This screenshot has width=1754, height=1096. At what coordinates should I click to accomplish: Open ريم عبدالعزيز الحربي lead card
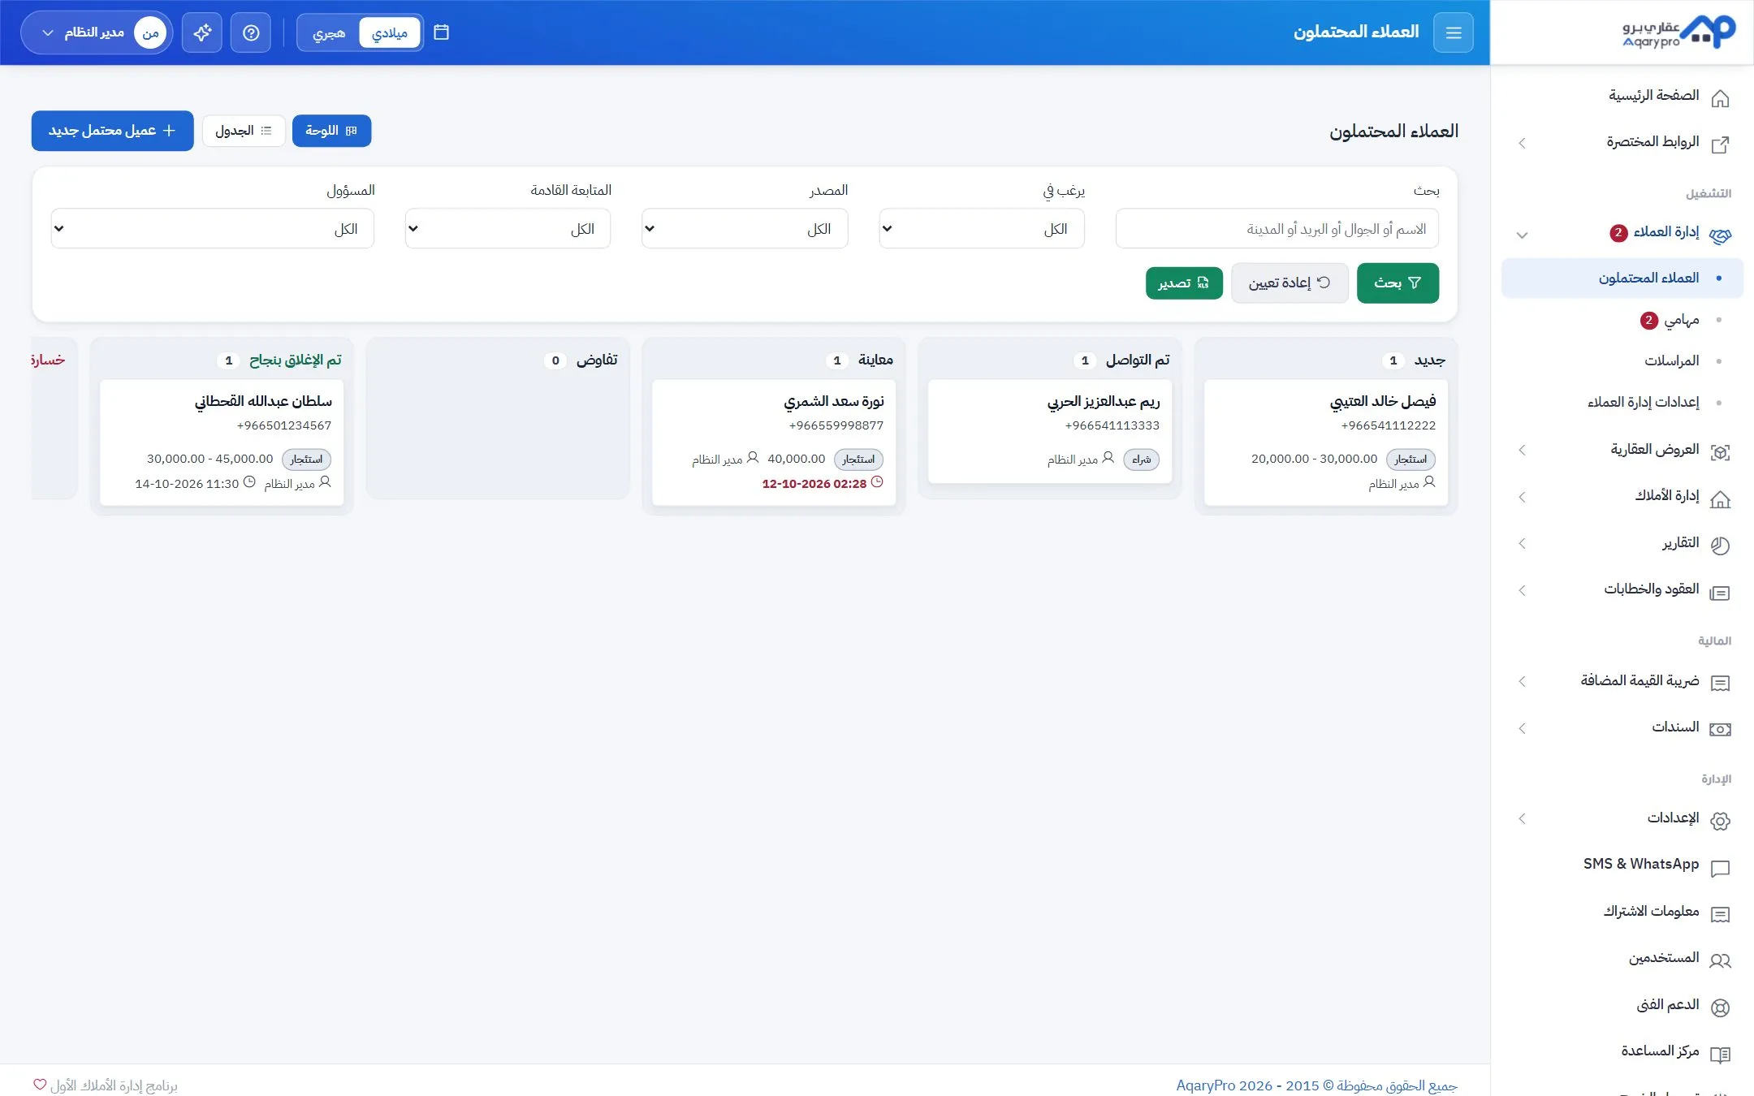pos(1050,432)
